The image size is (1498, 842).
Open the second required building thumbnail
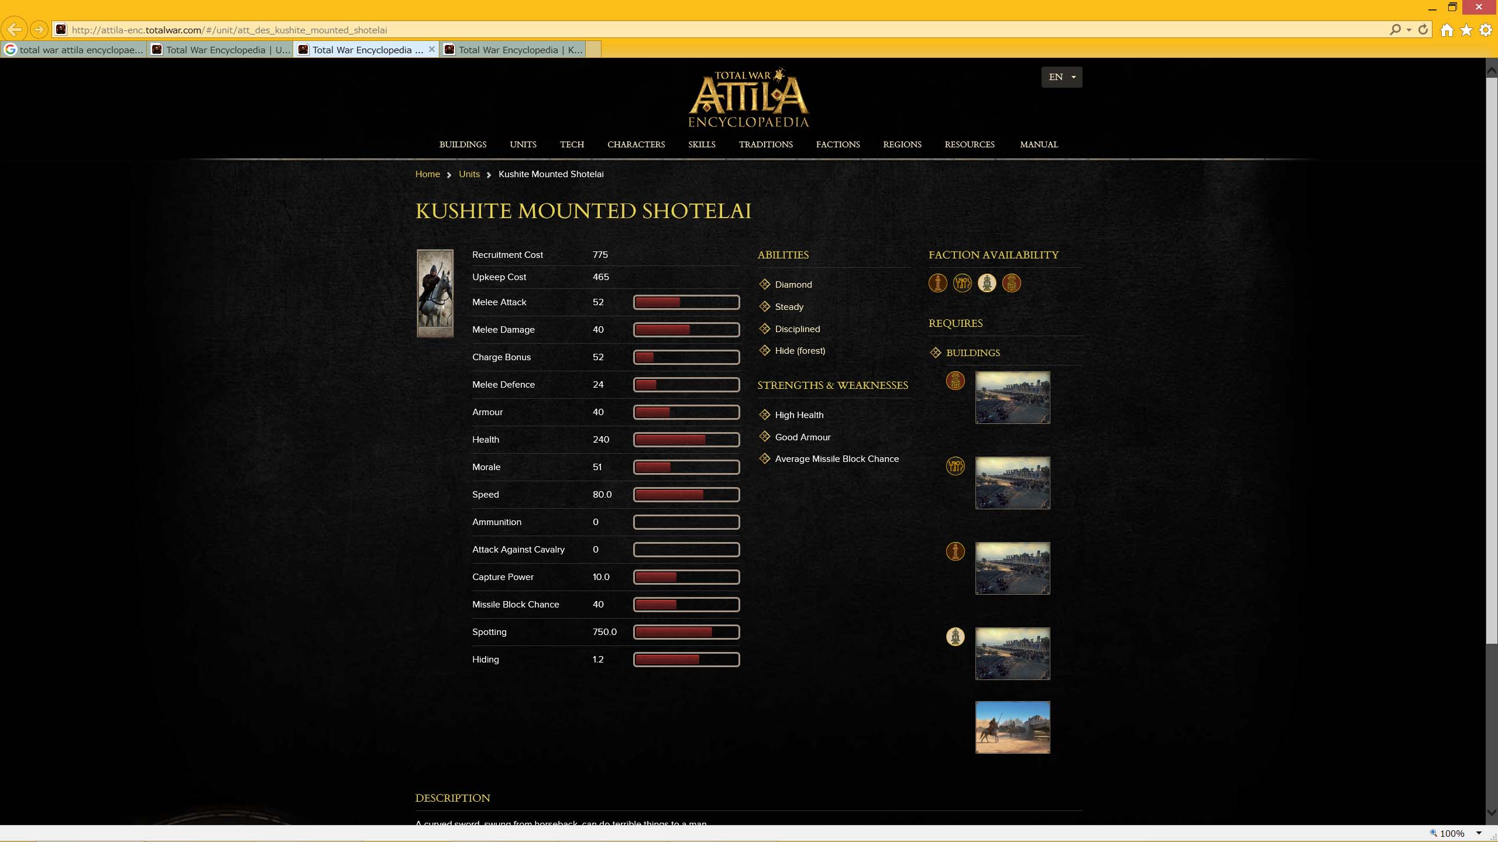[1013, 483]
